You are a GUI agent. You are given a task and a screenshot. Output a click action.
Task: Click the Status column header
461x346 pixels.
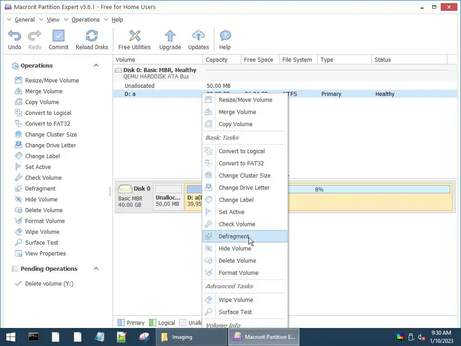point(409,60)
